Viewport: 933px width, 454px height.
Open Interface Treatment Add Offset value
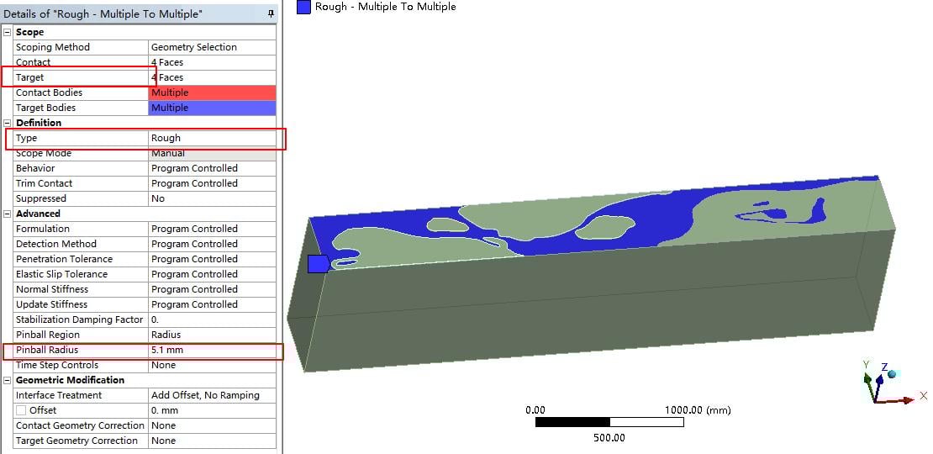point(212,396)
